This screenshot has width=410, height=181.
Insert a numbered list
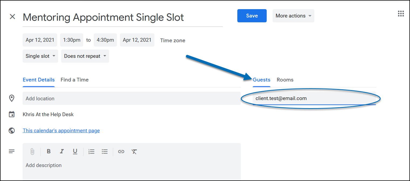tap(92, 152)
